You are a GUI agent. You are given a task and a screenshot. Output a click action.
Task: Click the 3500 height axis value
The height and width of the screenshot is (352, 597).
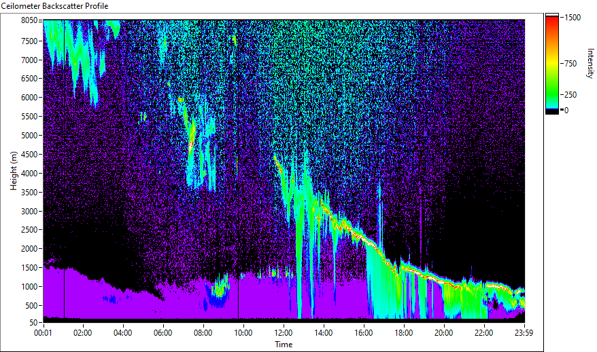(29, 193)
